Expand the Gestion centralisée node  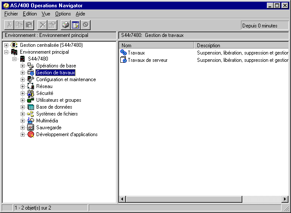point(6,45)
